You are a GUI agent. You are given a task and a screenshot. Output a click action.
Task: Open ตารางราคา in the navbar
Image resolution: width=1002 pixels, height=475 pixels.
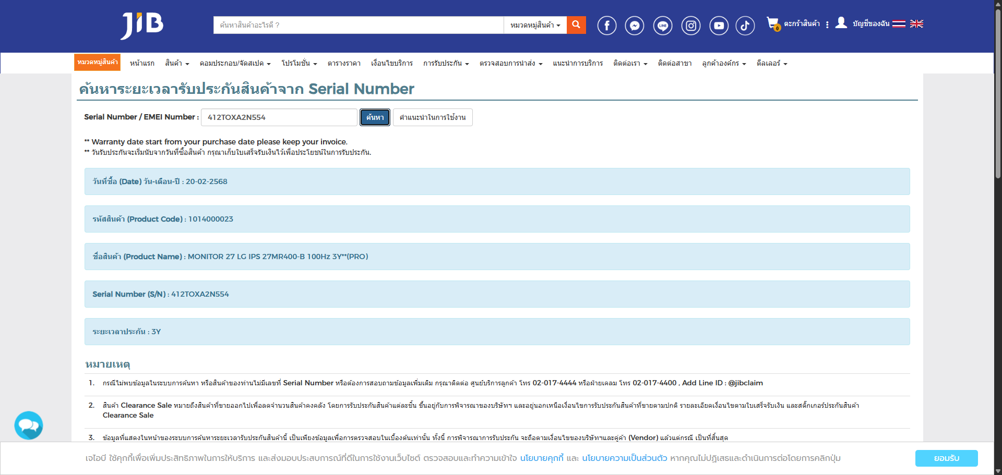(344, 63)
